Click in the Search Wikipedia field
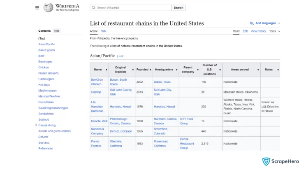 131,8
